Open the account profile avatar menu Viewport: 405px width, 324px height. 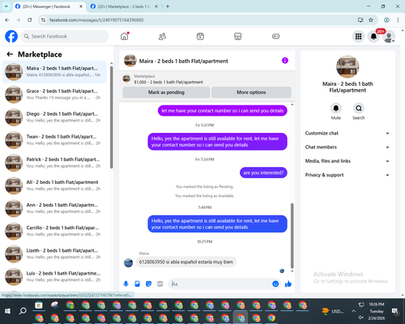coord(389,36)
